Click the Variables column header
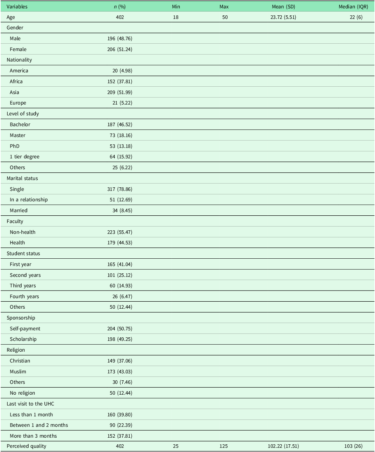The image size is (375, 452). (17, 6)
